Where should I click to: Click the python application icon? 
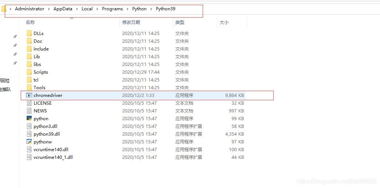pos(29,119)
